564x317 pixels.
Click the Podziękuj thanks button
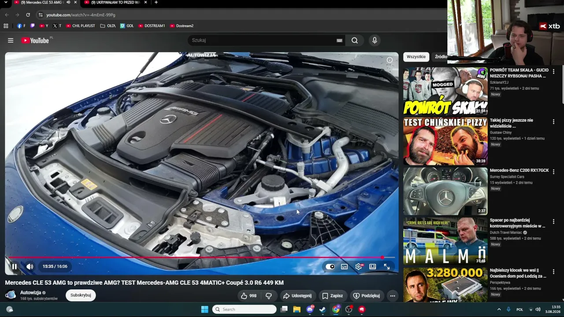[x=367, y=296]
